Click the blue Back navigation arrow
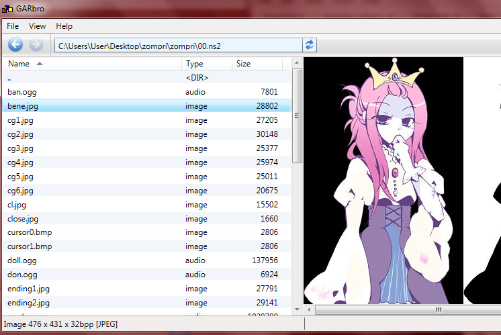Image resolution: width=501 pixels, height=335 pixels. pyautogui.click(x=15, y=44)
